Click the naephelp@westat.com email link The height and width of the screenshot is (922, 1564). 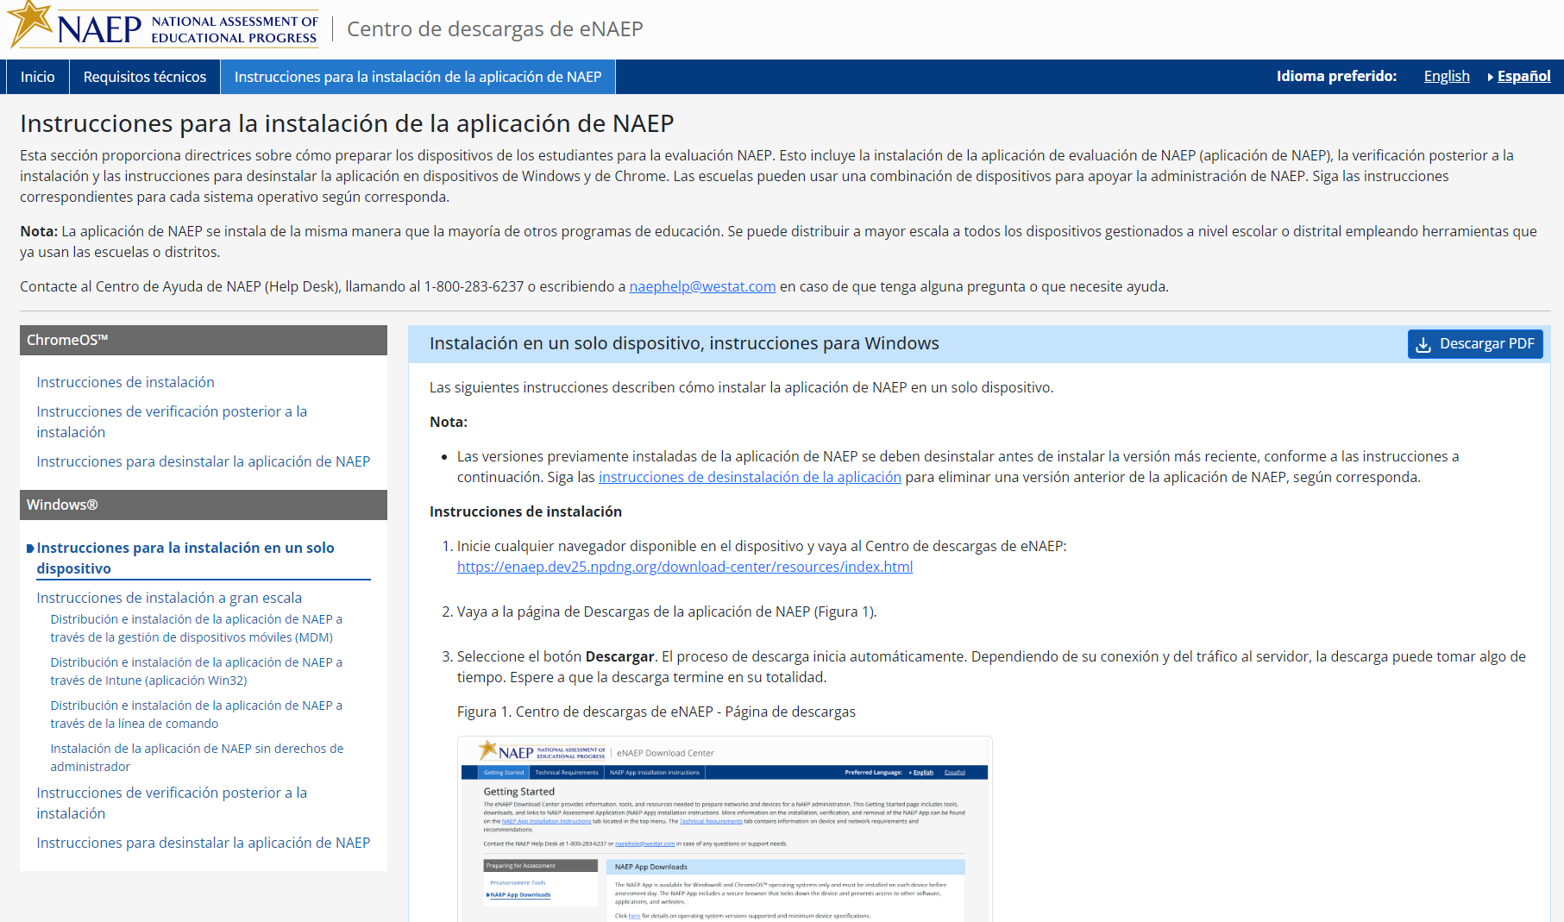(x=702, y=286)
